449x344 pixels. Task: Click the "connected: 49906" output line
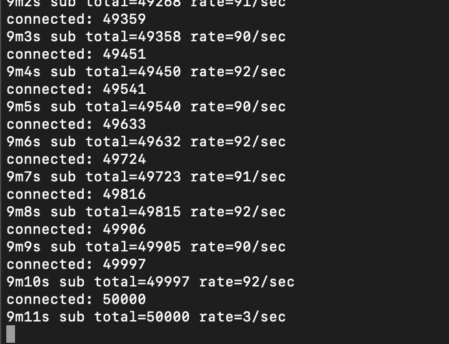tap(76, 230)
